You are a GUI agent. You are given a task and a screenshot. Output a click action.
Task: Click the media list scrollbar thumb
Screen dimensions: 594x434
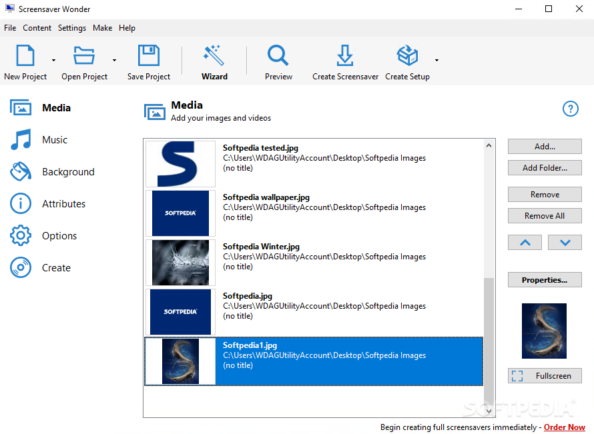pos(489,341)
